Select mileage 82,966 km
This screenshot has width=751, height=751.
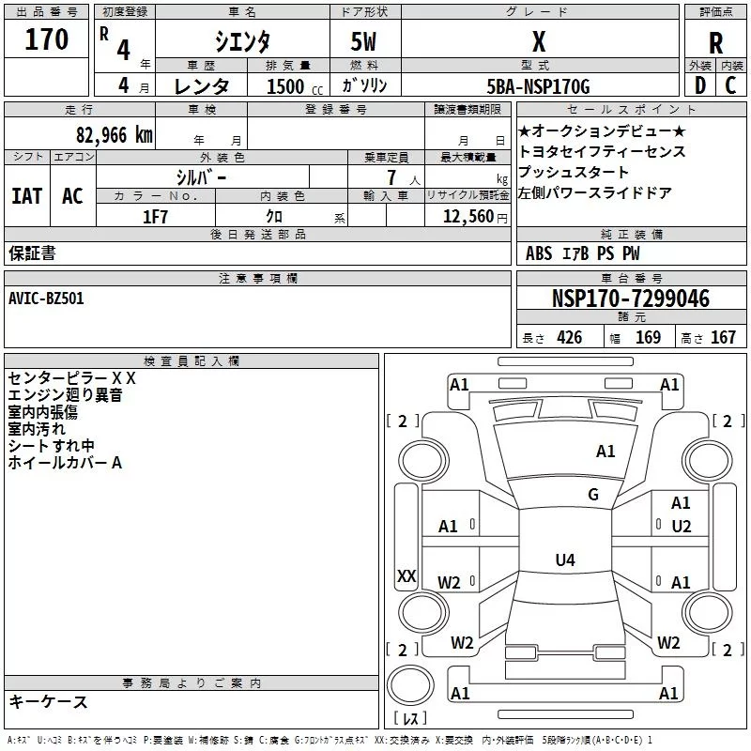[115, 135]
